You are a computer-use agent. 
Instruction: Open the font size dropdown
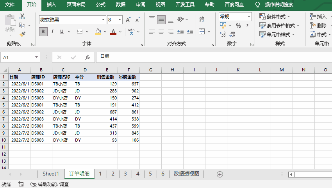120,20
